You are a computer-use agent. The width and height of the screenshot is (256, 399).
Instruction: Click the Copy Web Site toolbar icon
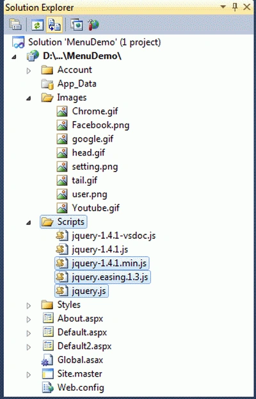(x=77, y=25)
